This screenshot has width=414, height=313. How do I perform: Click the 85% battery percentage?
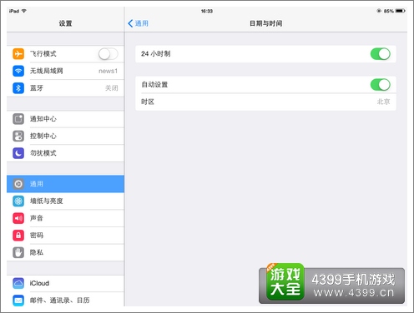coord(389,11)
